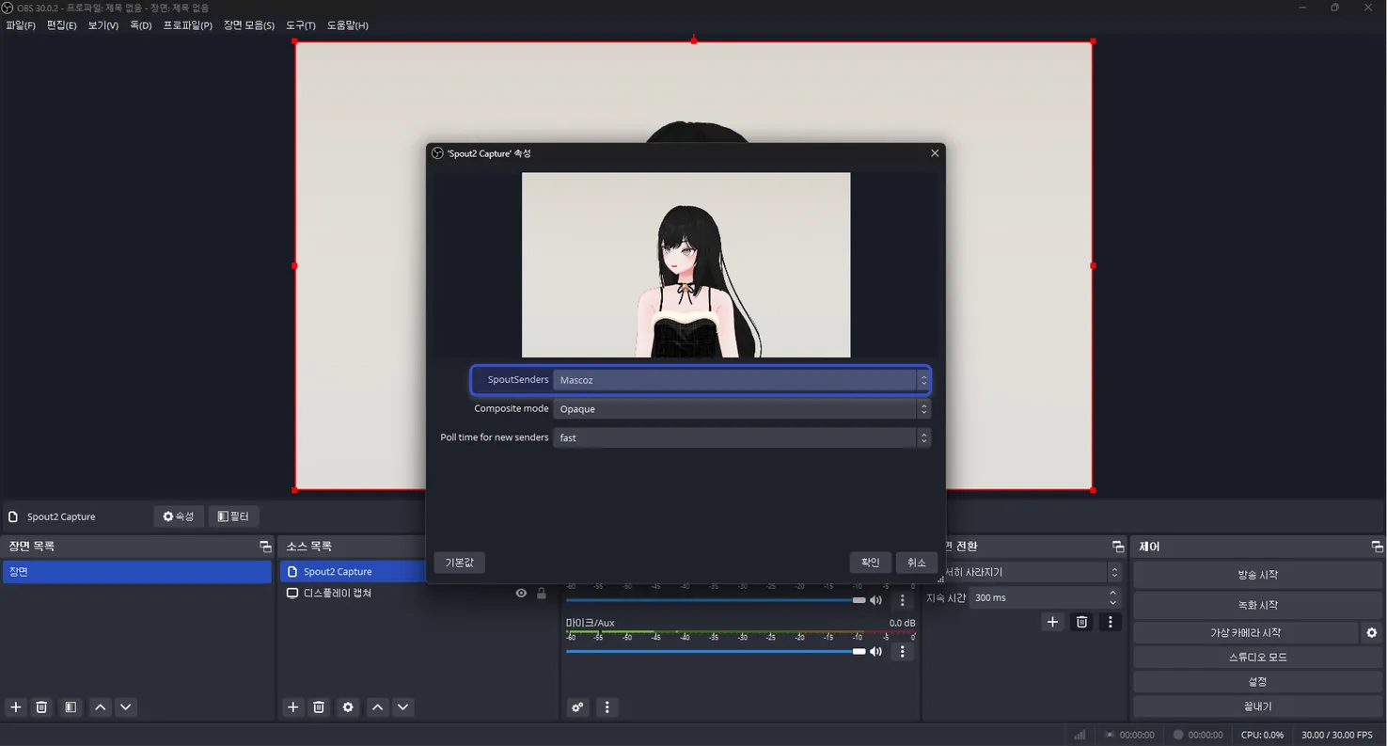Hide the 디스플레이 캡쳐 source with the eye icon
The image size is (1387, 746).
pyautogui.click(x=521, y=594)
